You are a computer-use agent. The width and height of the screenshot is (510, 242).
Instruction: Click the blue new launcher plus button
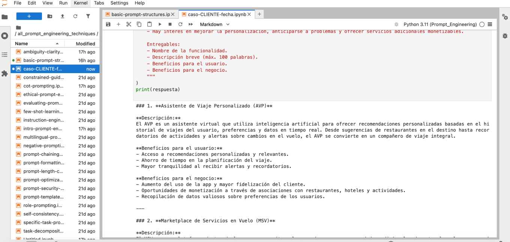[29, 17]
